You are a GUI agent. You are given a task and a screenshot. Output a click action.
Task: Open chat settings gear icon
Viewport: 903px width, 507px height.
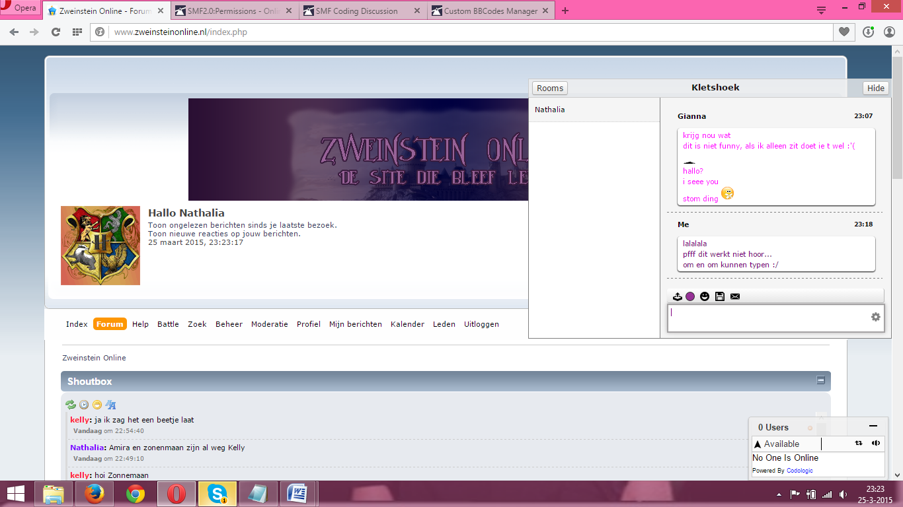(x=876, y=317)
